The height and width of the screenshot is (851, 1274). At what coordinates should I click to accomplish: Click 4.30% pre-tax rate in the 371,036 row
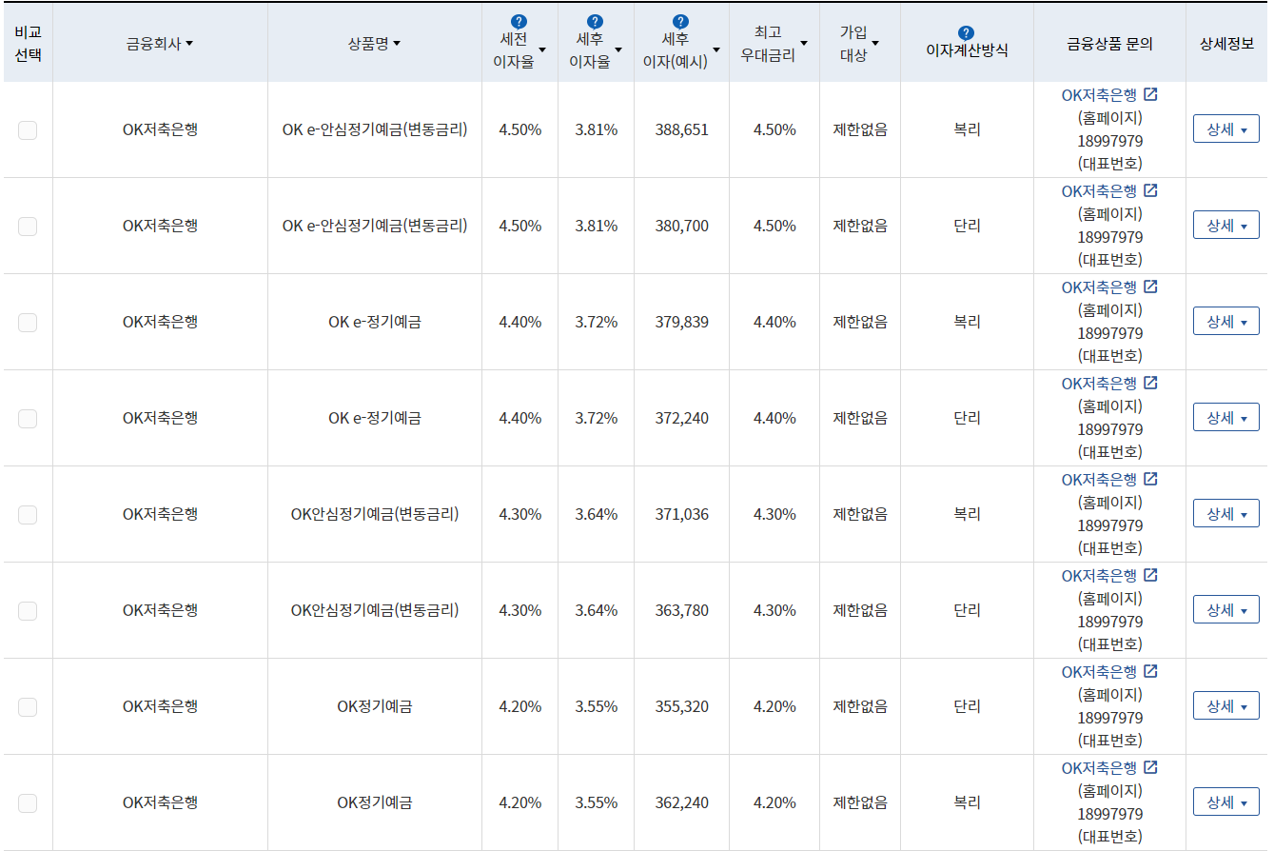tap(519, 515)
